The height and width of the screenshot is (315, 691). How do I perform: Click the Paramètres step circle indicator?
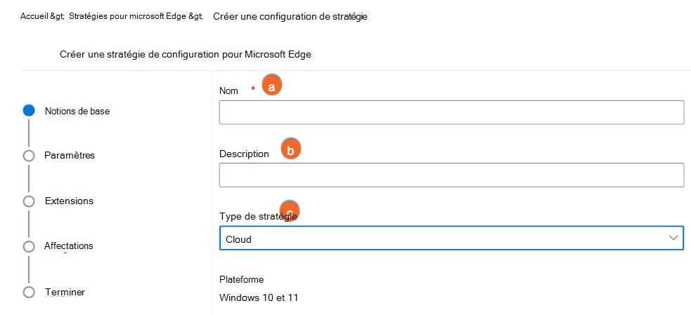pos(29,156)
